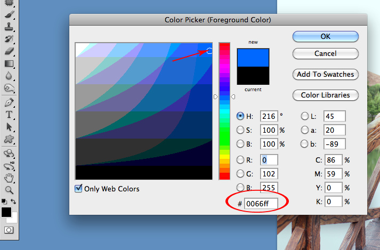Select the Eraser tool
The image size is (380, 250).
click(9, 51)
